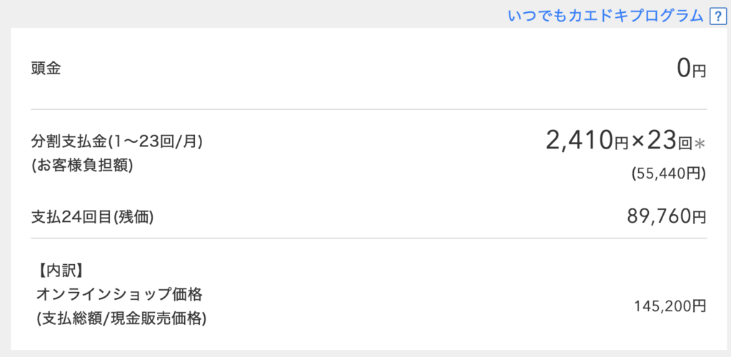The width and height of the screenshot is (731, 357).
Task: Click the (支払総額/現金販売価格) text
Action: (x=121, y=318)
